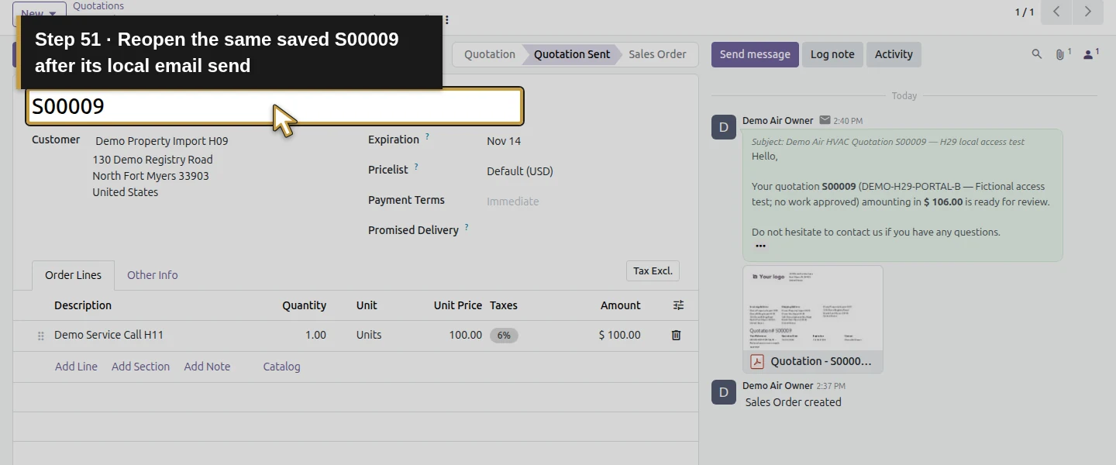Click the Taxes column header
1116x465 pixels.
pos(504,305)
